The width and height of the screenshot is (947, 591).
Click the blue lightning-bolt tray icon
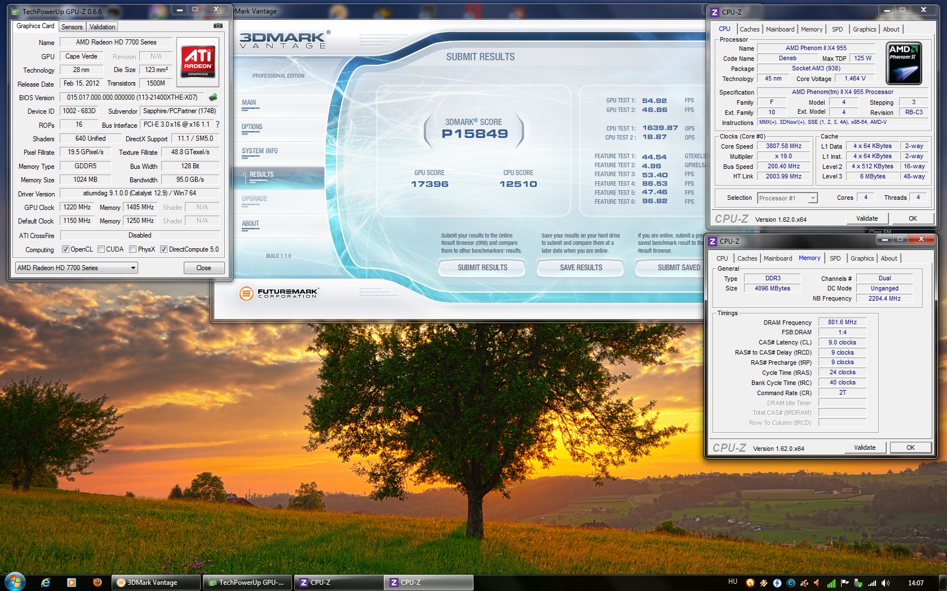[x=777, y=583]
